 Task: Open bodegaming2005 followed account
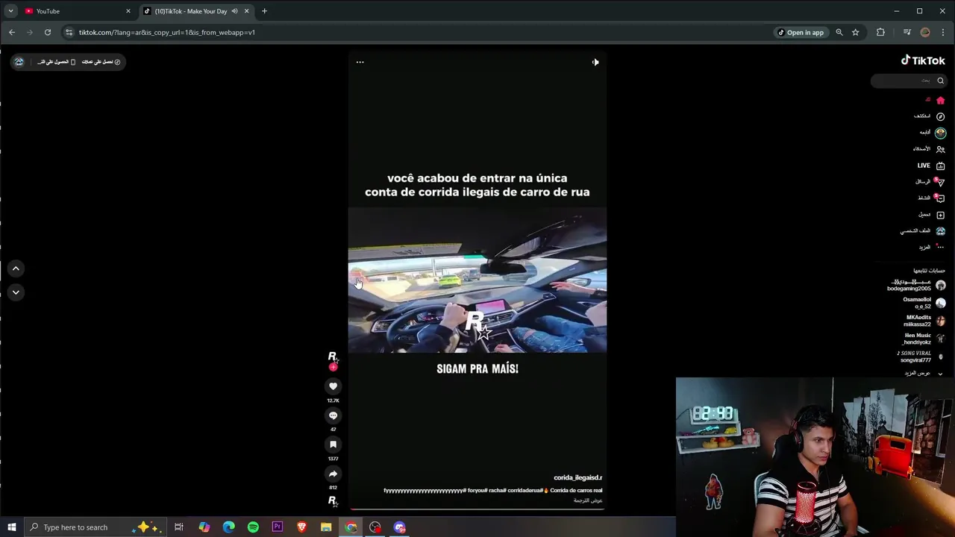pos(915,286)
